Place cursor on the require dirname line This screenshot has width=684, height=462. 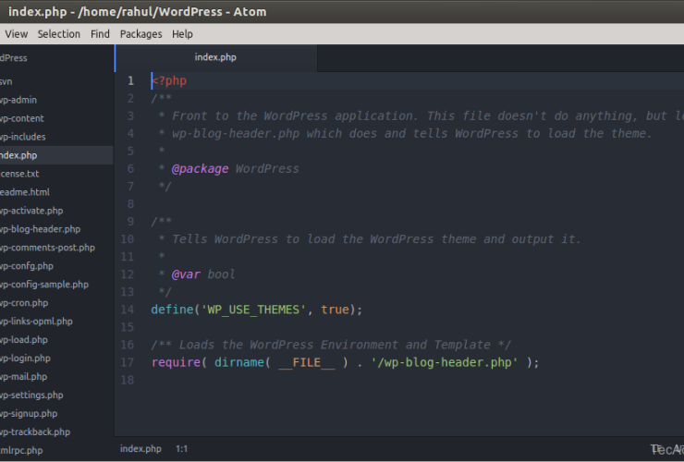point(344,363)
